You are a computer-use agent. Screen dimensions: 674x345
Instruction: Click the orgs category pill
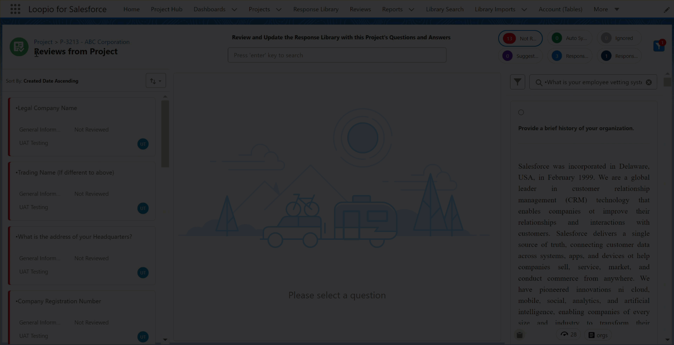coord(598,335)
